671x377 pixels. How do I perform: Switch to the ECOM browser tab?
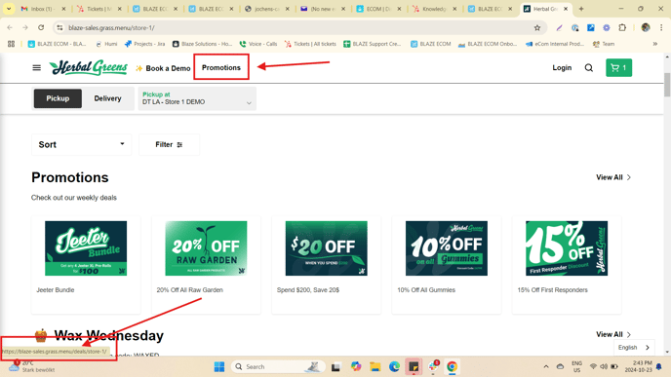(378, 9)
